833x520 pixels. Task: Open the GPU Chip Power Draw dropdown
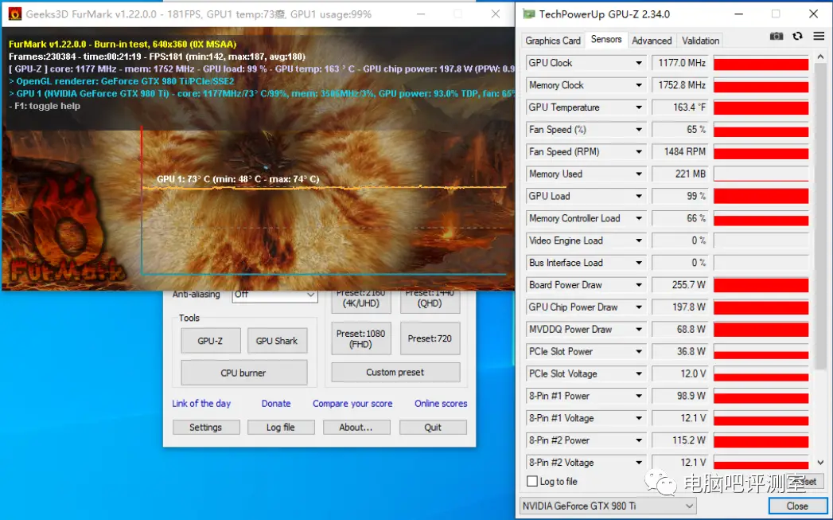[639, 307]
